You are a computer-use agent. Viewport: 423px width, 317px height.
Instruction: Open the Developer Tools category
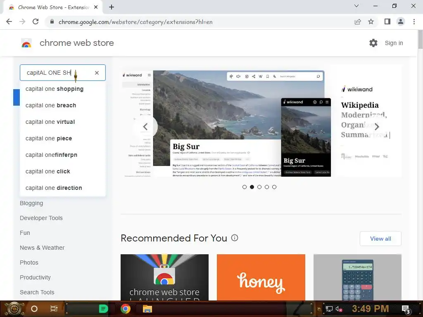(41, 218)
